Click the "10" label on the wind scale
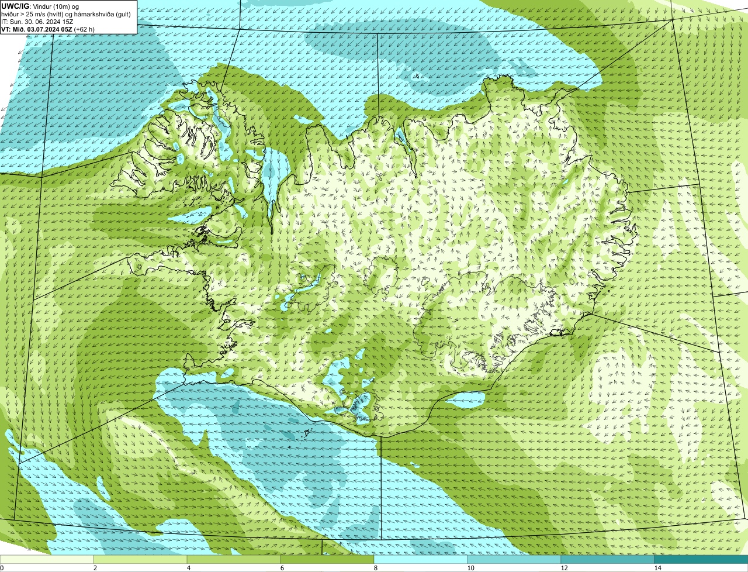This screenshot has height=572, width=748. click(x=470, y=568)
